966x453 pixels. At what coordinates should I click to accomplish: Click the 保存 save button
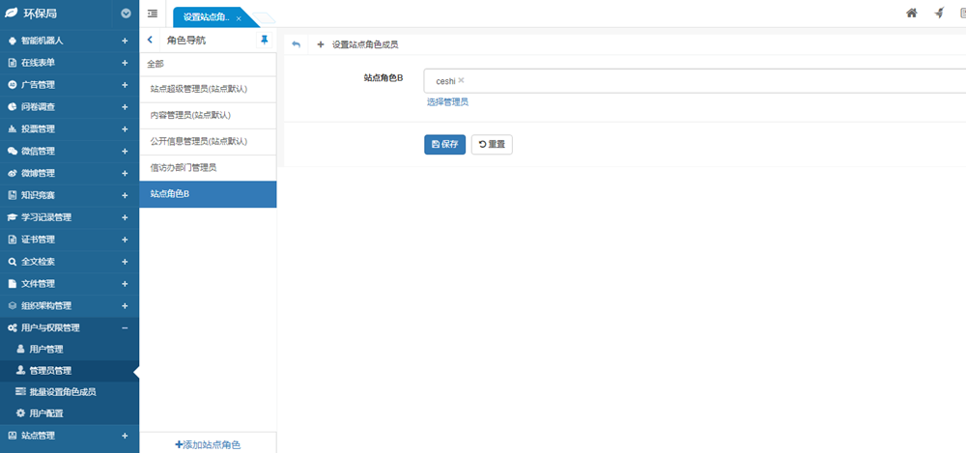click(444, 144)
